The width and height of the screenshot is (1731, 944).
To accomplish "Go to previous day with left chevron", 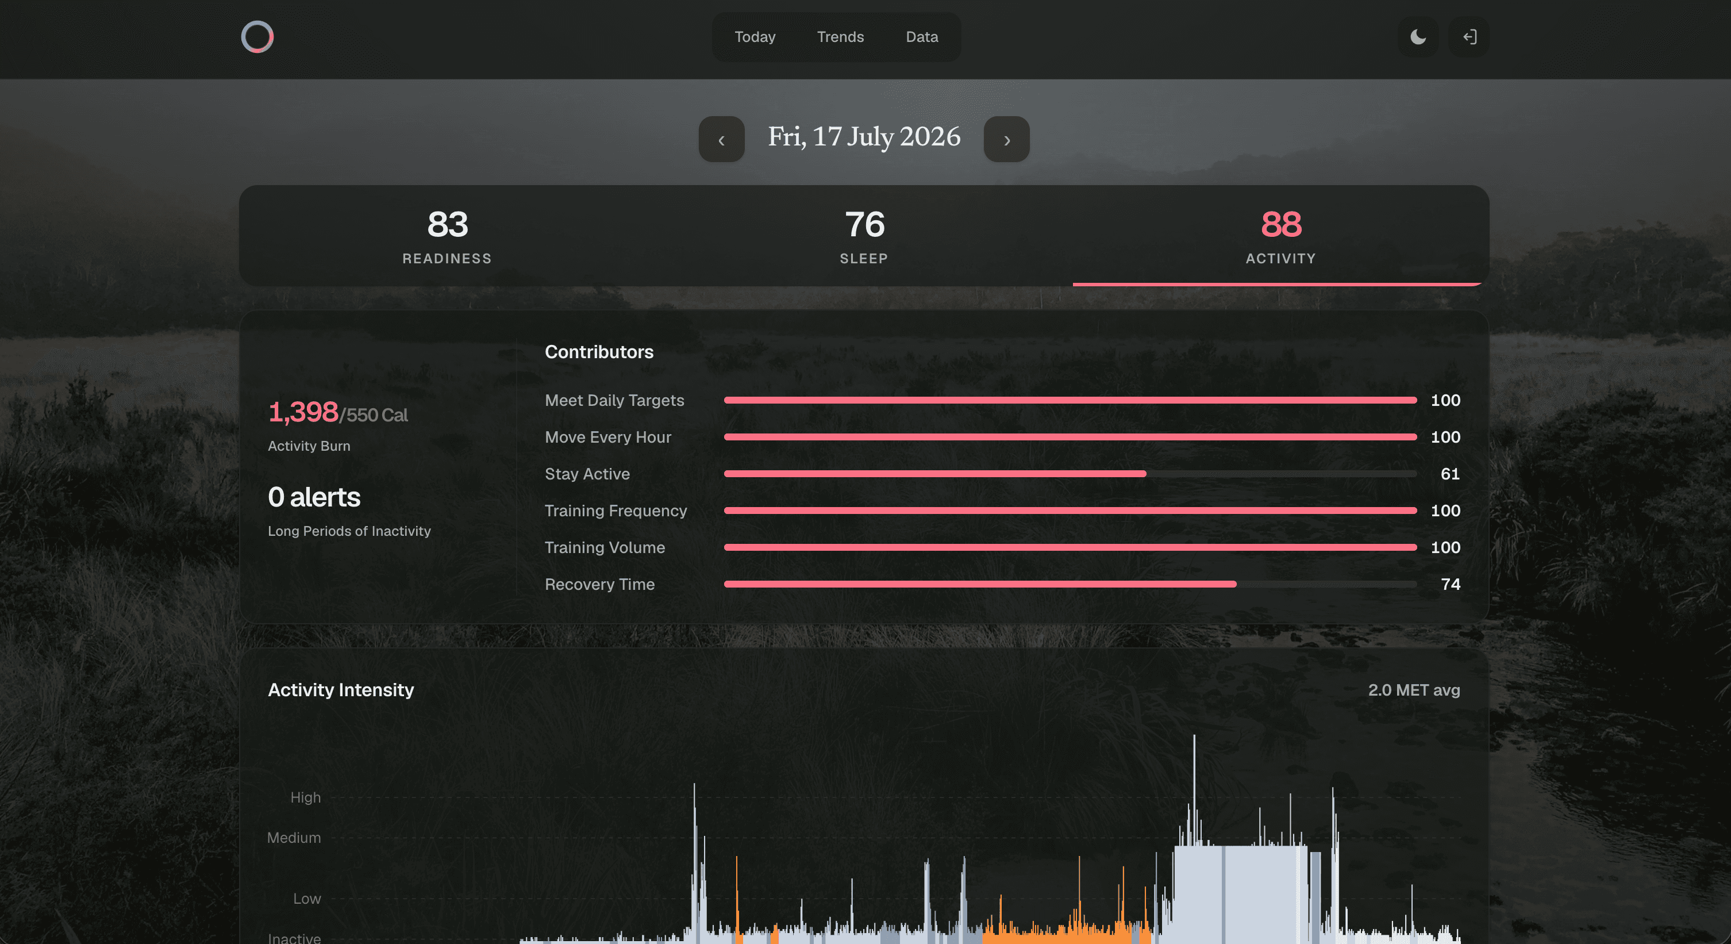I will tap(722, 139).
